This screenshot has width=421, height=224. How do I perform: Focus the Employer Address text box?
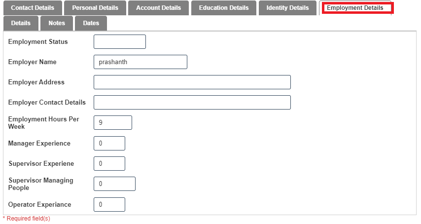pyautogui.click(x=192, y=82)
